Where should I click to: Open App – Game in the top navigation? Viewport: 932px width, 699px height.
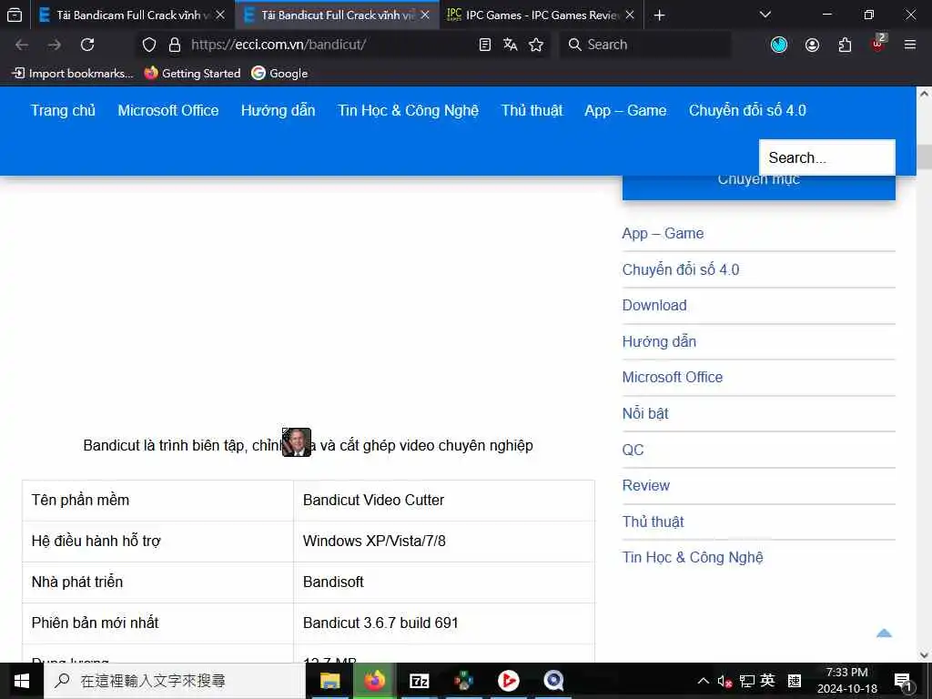click(x=625, y=110)
